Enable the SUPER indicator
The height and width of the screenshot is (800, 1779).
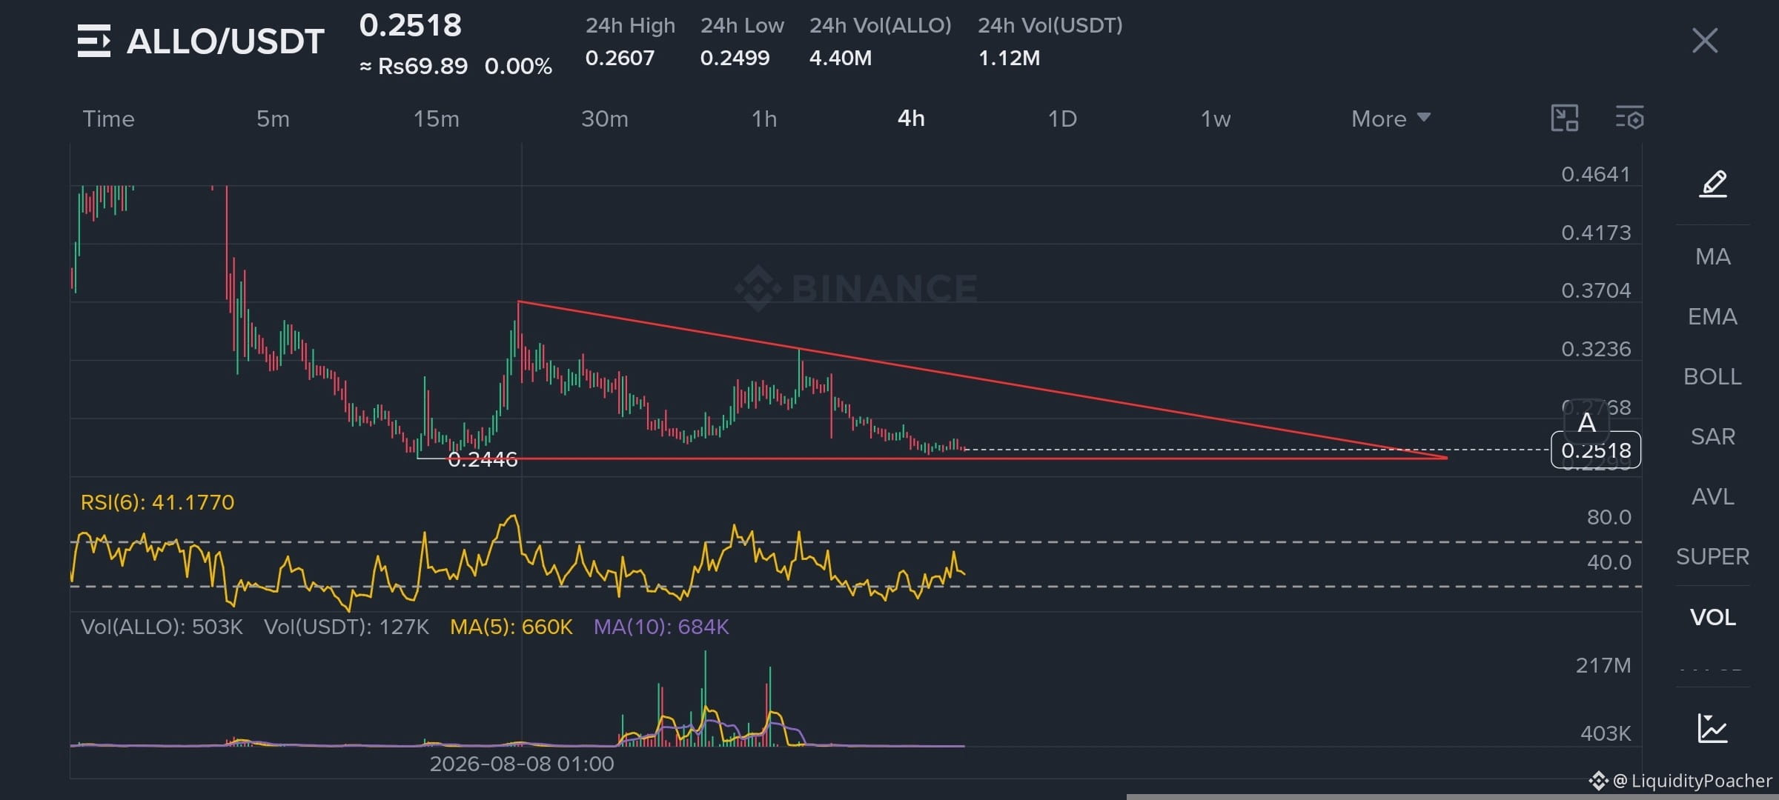(1713, 556)
